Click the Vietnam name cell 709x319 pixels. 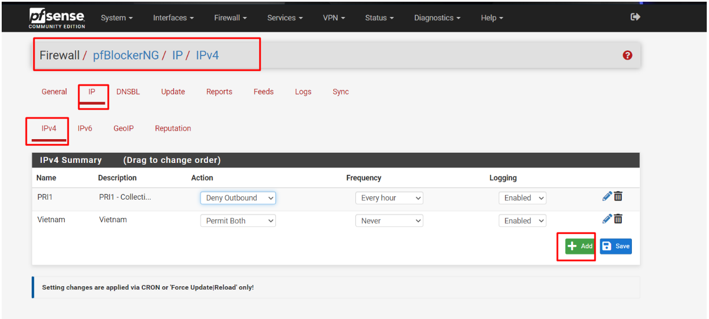point(51,219)
